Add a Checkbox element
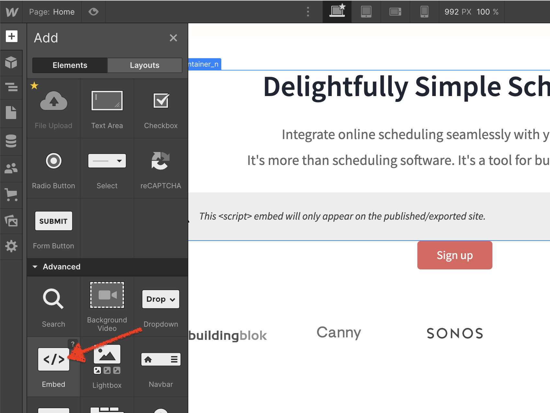550x413 pixels. pyautogui.click(x=161, y=109)
